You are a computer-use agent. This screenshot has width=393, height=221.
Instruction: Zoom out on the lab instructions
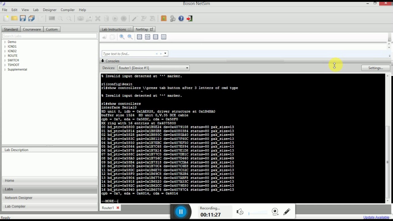[x=130, y=37]
